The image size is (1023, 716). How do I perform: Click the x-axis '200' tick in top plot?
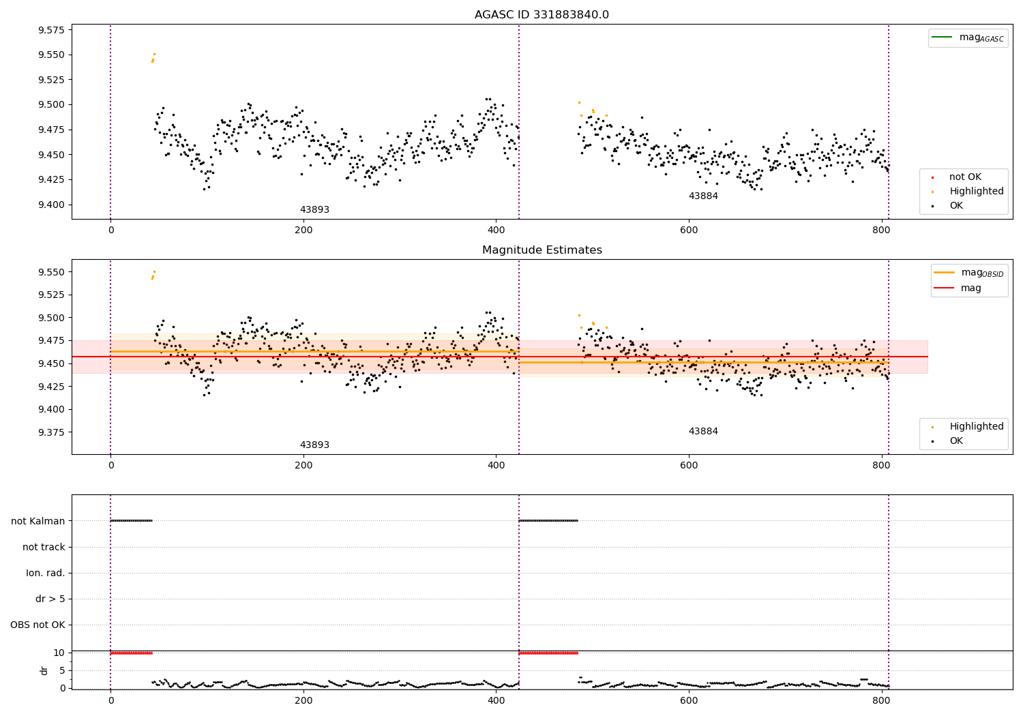303,230
